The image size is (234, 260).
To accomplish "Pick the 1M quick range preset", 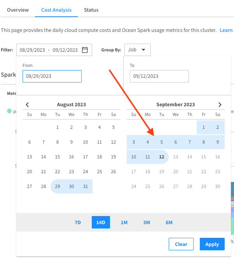I will click(124, 222).
